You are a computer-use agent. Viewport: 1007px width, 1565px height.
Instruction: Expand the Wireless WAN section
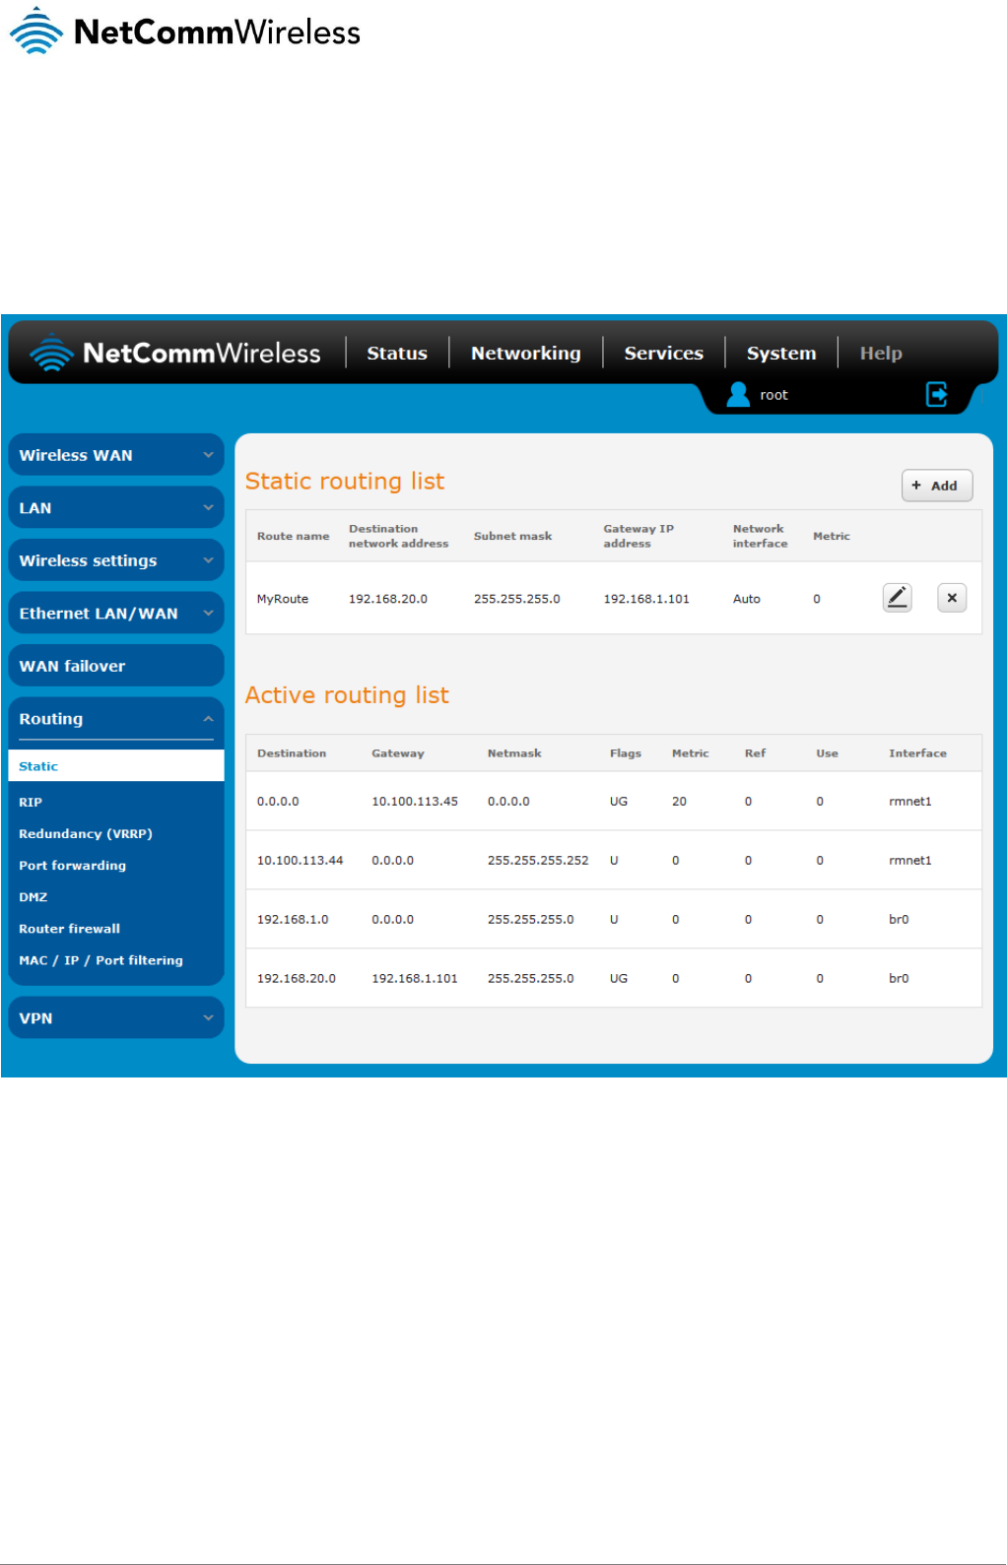click(116, 455)
